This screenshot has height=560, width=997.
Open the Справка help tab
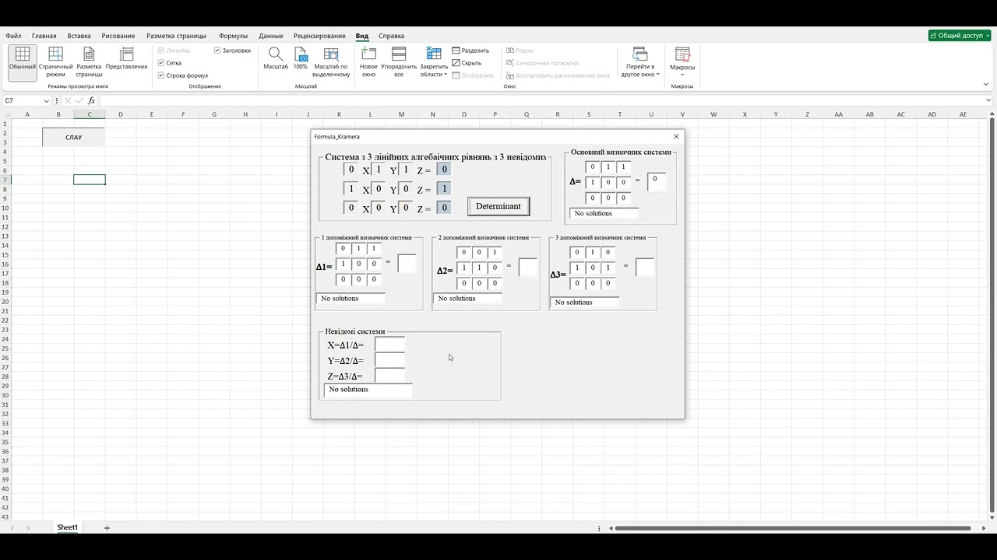[391, 36]
